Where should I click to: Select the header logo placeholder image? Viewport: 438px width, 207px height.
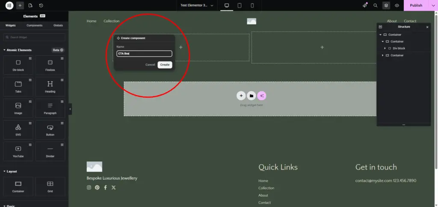[252, 21]
